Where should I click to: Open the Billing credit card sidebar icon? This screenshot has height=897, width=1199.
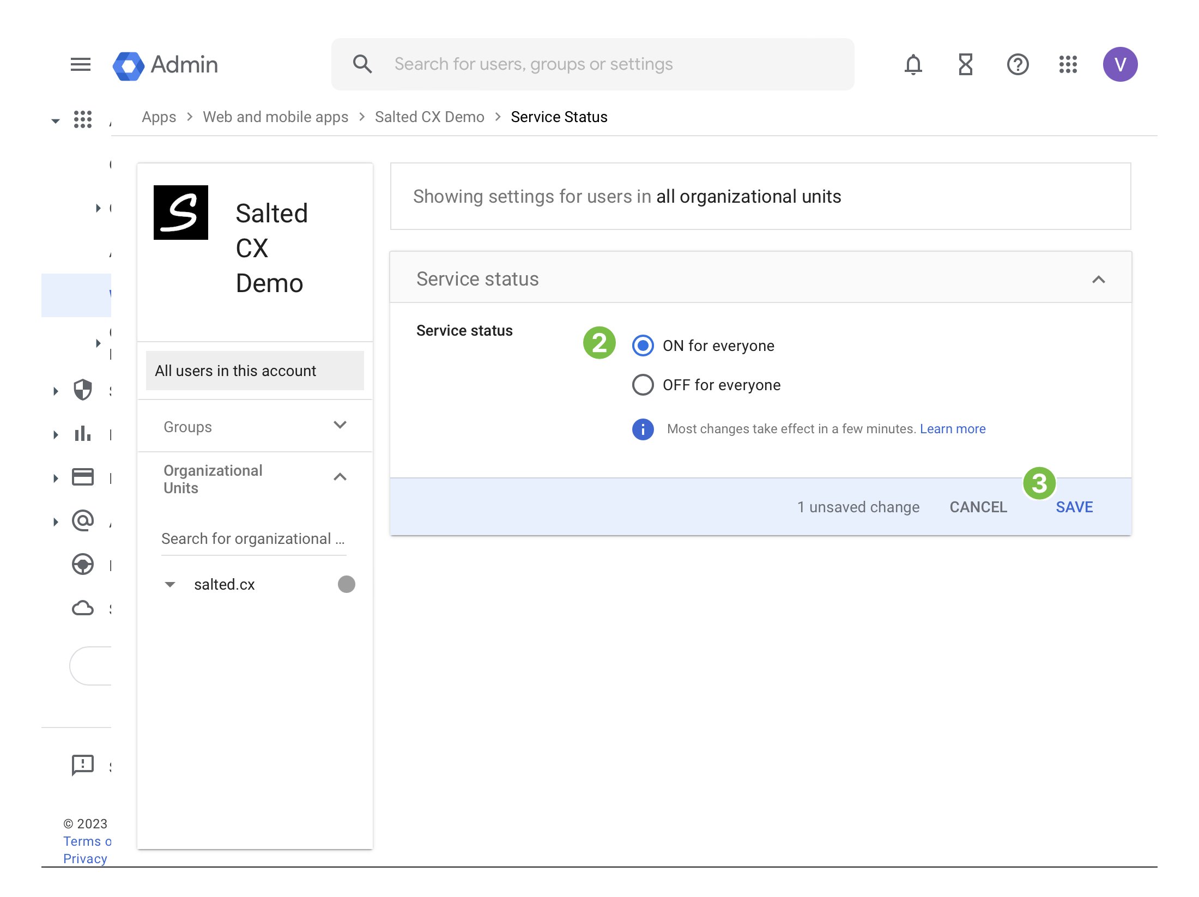pos(83,477)
